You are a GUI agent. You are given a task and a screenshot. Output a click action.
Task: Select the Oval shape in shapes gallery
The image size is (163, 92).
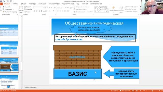104,7
